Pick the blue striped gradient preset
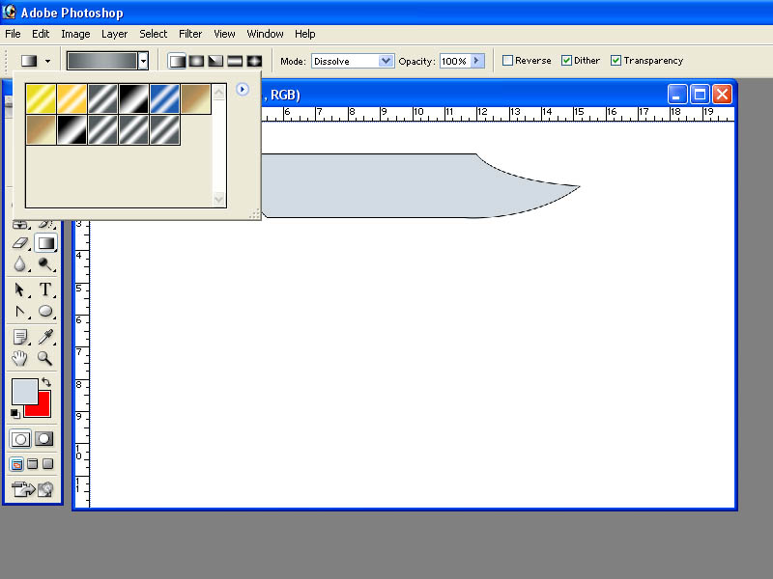The width and height of the screenshot is (773, 579). 164,99
